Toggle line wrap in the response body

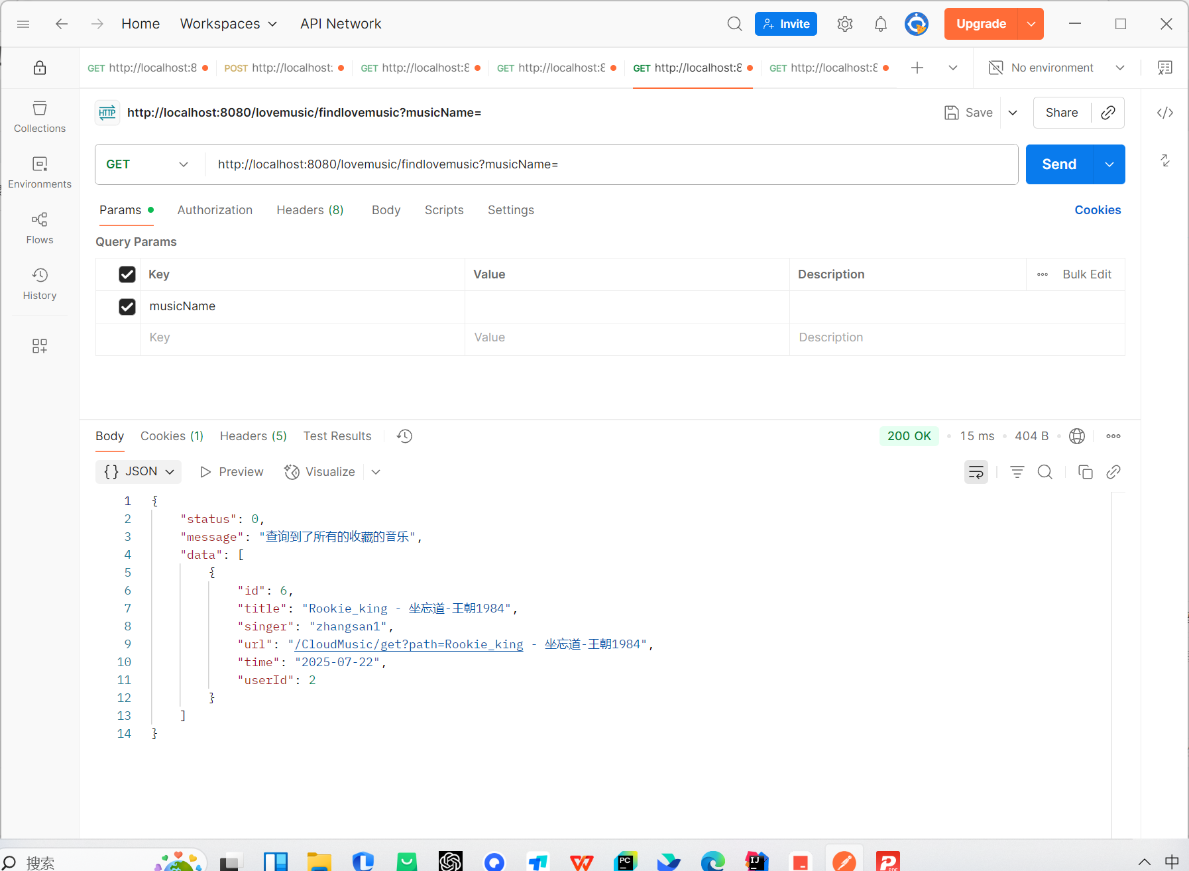point(976,472)
